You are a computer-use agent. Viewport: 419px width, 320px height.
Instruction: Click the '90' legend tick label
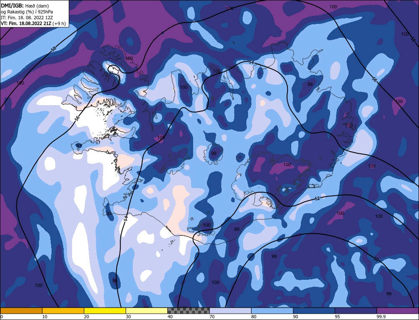(296, 317)
